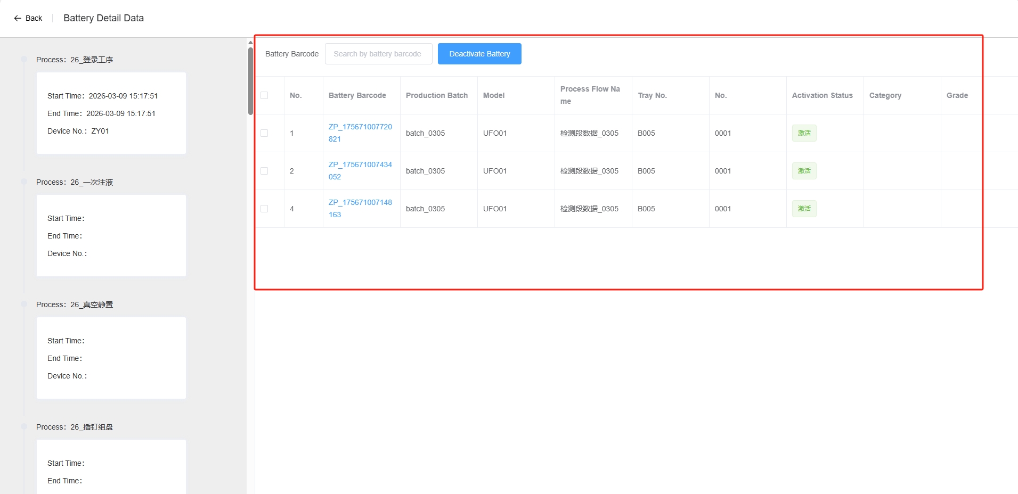Click timeline dot beside Process 26_插钉组盘
Screen dimensions: 1018x494
click(24, 426)
